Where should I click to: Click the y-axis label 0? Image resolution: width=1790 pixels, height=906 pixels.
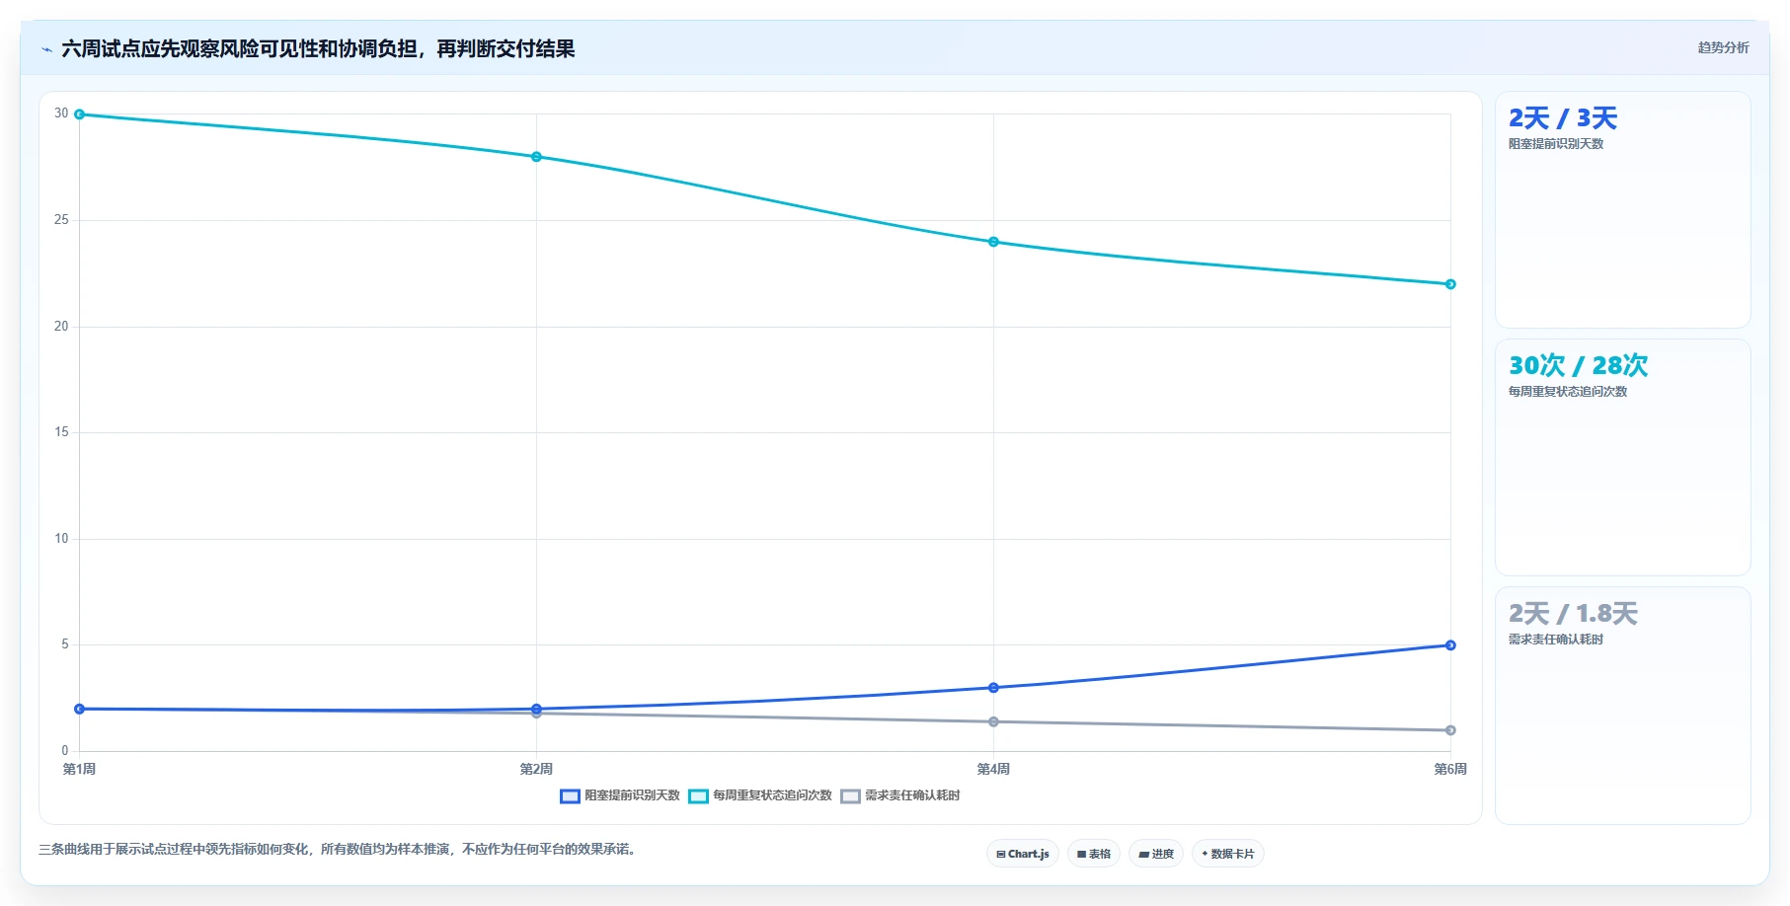[65, 751]
